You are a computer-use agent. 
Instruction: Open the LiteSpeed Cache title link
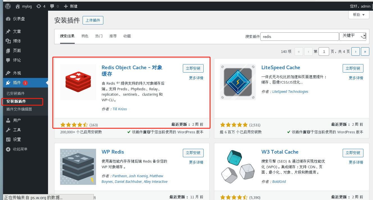coord(281,68)
